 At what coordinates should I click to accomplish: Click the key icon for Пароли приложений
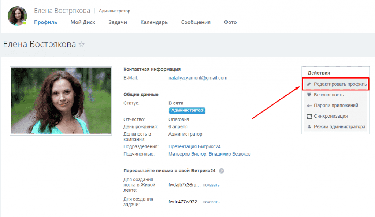[309, 106]
